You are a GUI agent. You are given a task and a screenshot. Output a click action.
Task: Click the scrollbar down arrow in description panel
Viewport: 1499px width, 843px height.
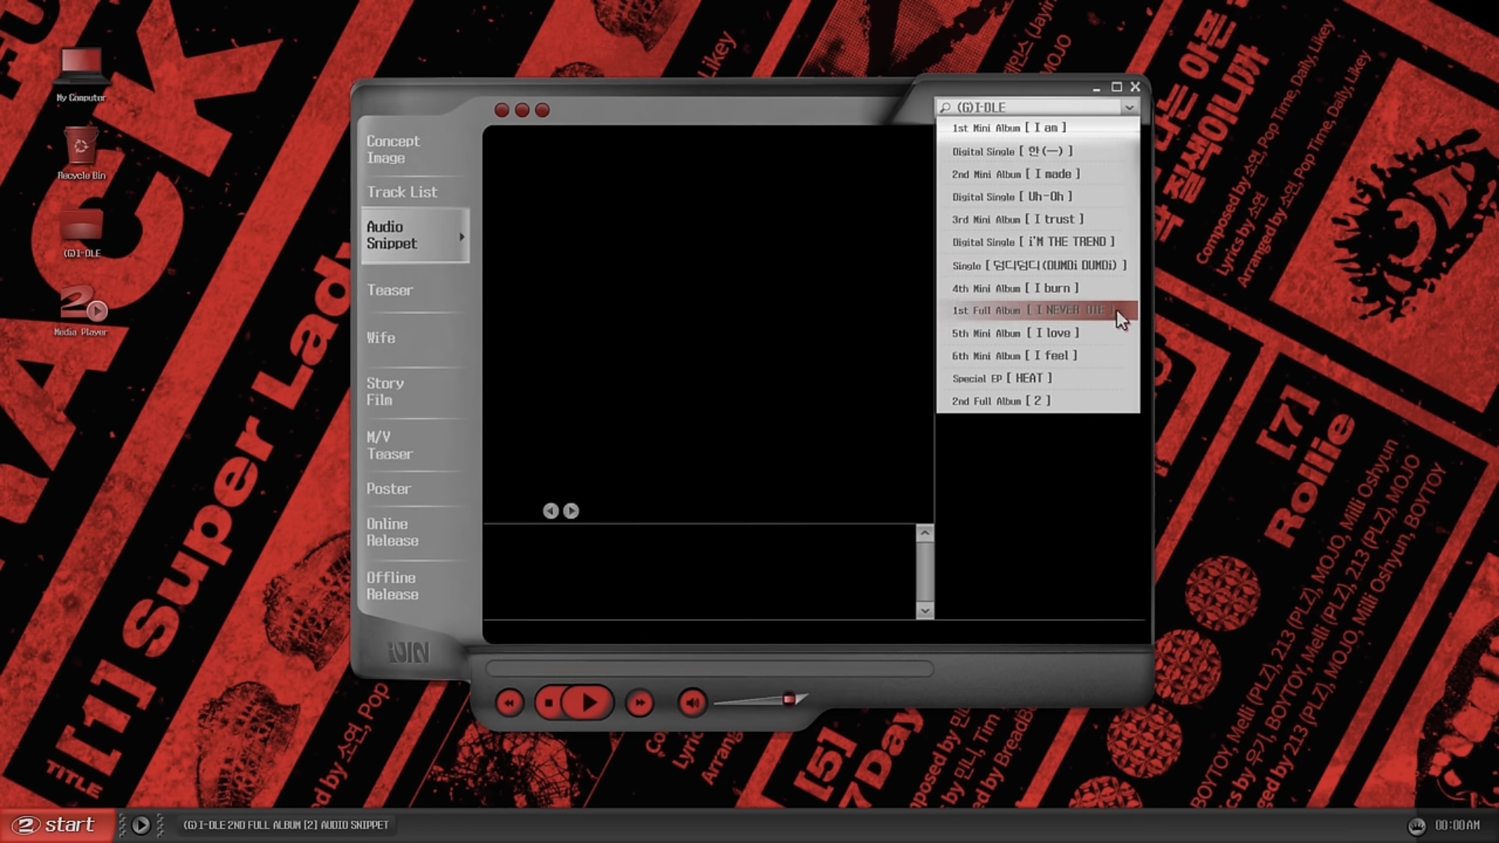[x=925, y=611]
